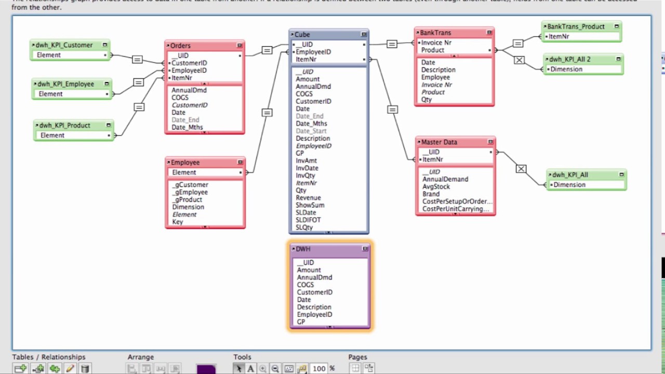The image size is (665, 374).
Task: Click the Master Data bottom scroll arrow
Action: point(455,213)
